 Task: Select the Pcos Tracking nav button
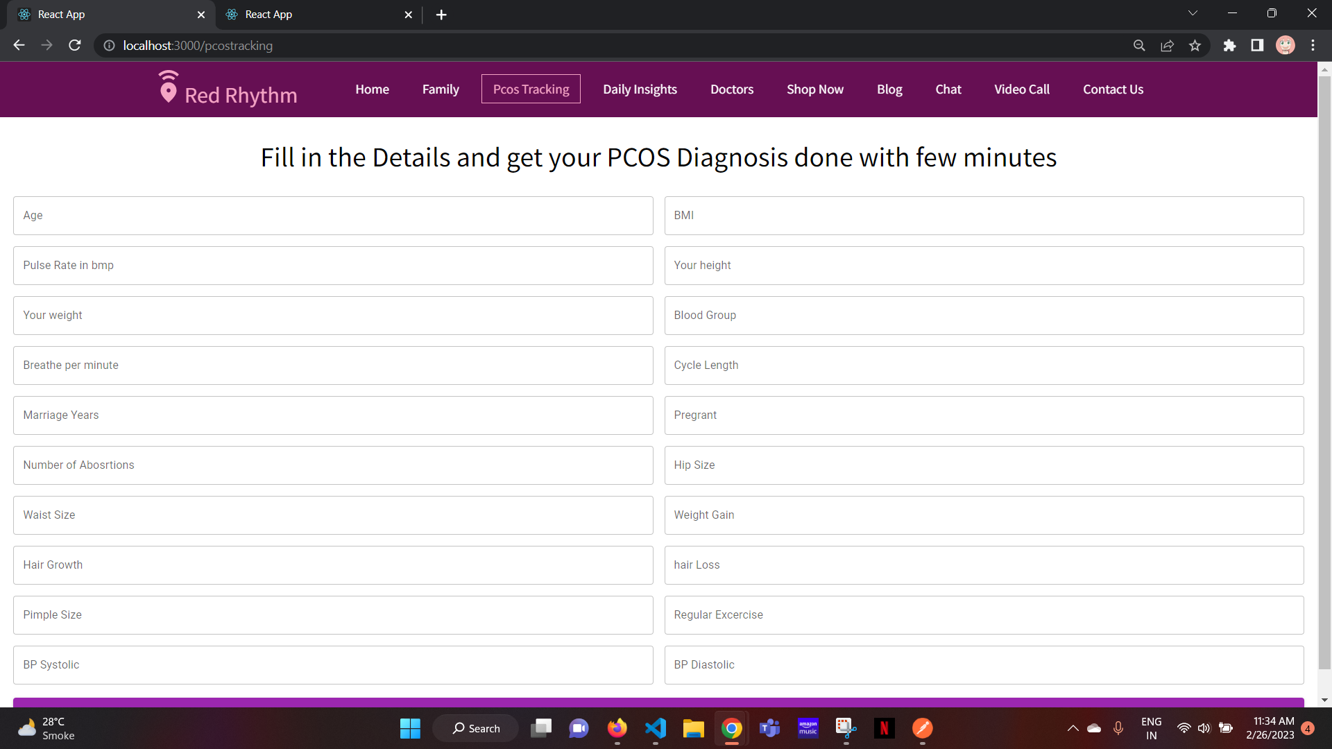(531, 89)
